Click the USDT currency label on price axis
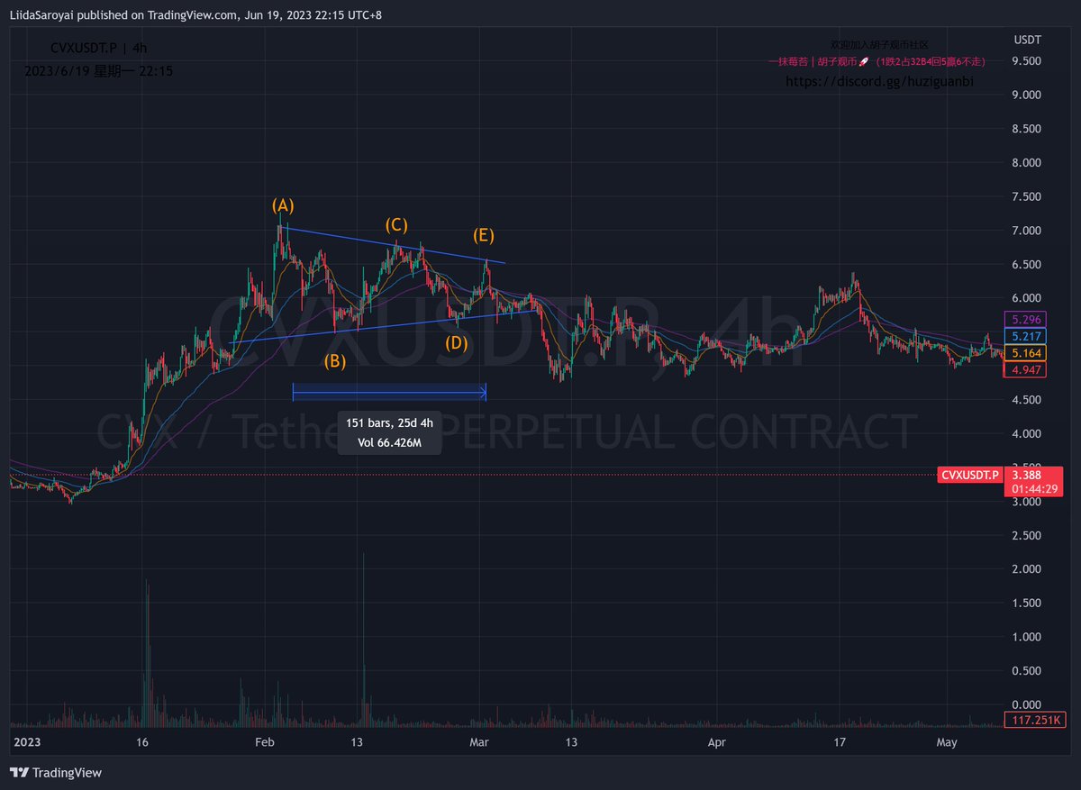 click(1027, 40)
